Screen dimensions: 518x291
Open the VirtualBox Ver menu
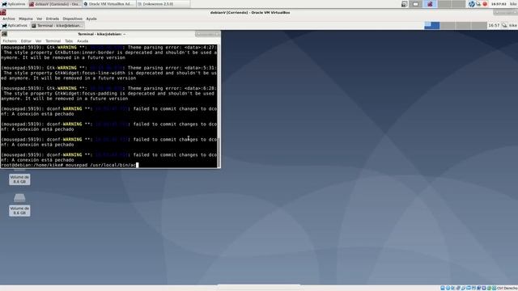click(x=40, y=19)
